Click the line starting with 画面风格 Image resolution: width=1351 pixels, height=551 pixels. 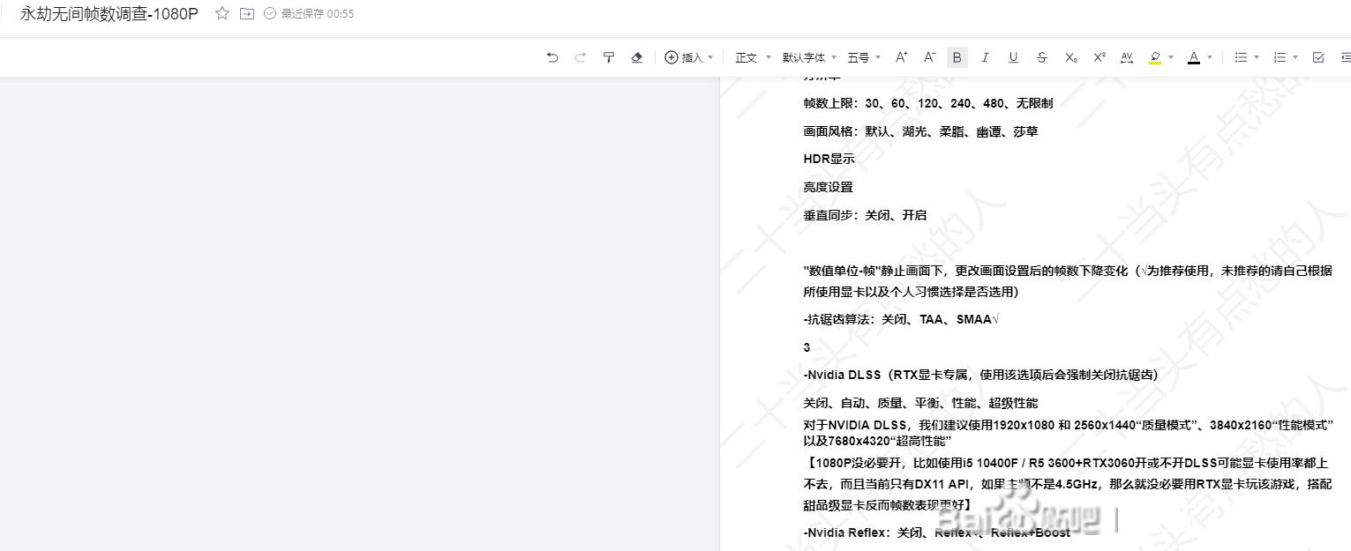[920, 131]
